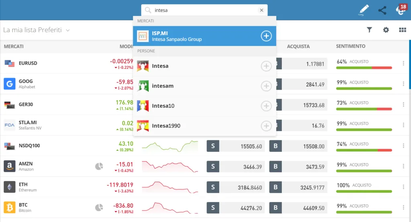411x222 pixels.
Task: Open watchlist settings gear
Action: 386,30
